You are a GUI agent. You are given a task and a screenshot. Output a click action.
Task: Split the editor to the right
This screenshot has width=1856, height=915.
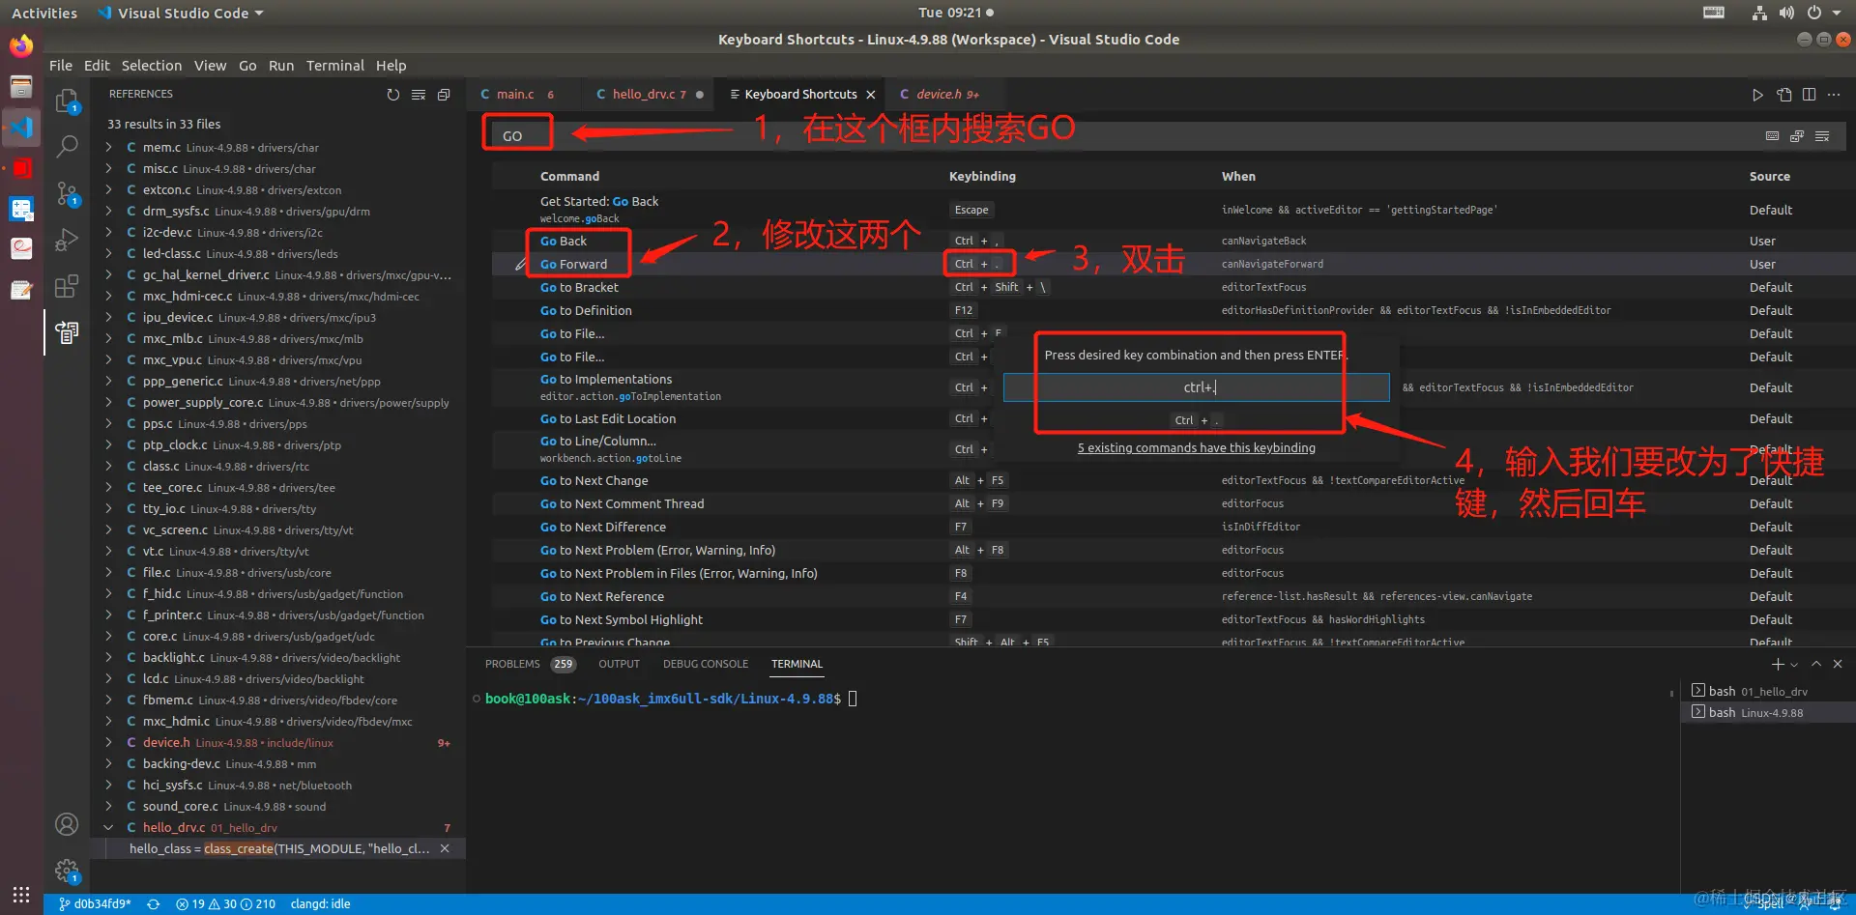[1809, 95]
